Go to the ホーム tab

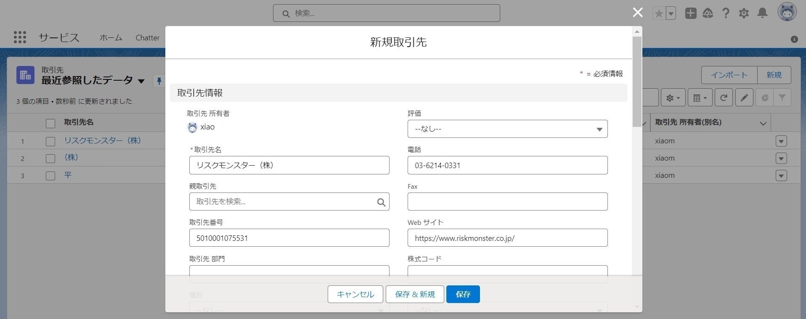111,38
